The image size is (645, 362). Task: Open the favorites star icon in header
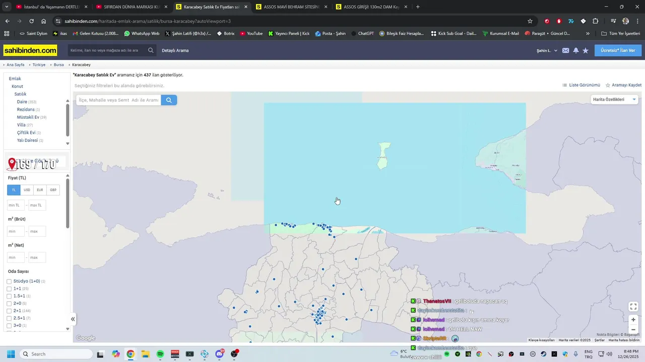point(586,50)
